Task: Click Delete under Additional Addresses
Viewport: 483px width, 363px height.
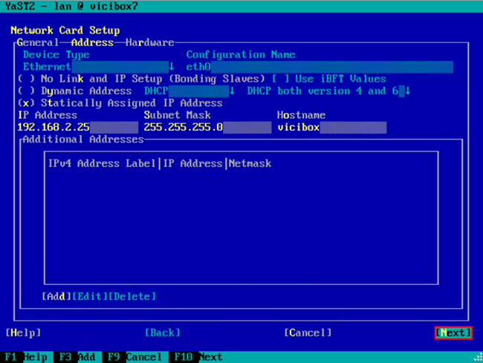Action: 132,296
